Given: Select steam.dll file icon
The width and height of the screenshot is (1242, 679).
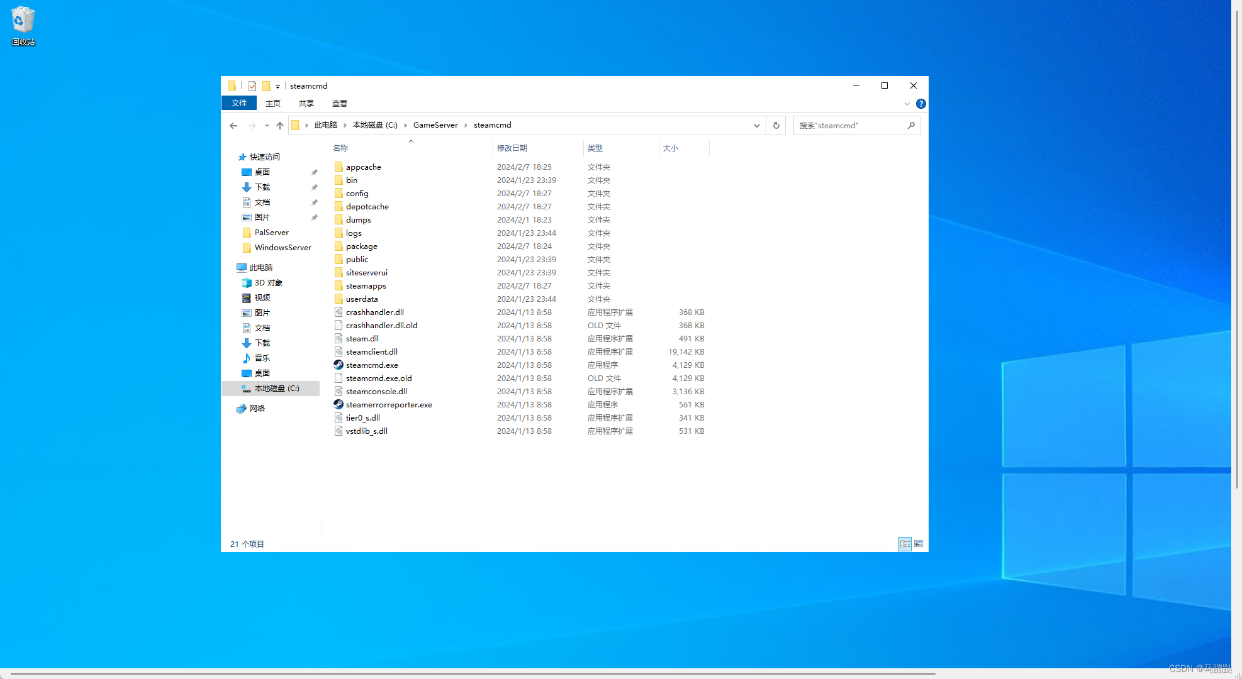Looking at the screenshot, I should tap(338, 338).
